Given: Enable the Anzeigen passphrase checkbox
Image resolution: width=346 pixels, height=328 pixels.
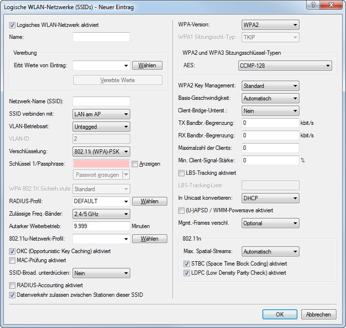Looking at the screenshot, I should (135, 164).
